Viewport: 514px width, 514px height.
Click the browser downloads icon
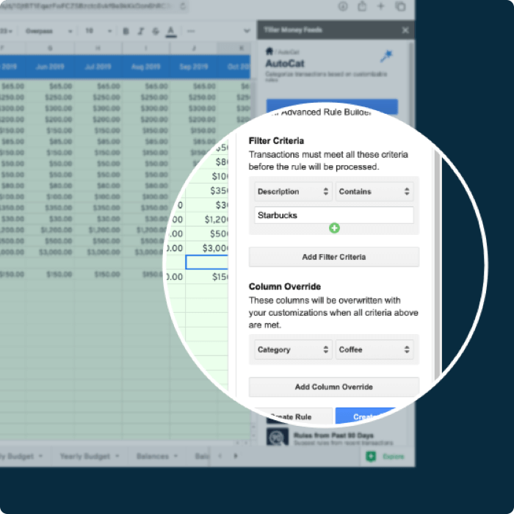pos(343,6)
